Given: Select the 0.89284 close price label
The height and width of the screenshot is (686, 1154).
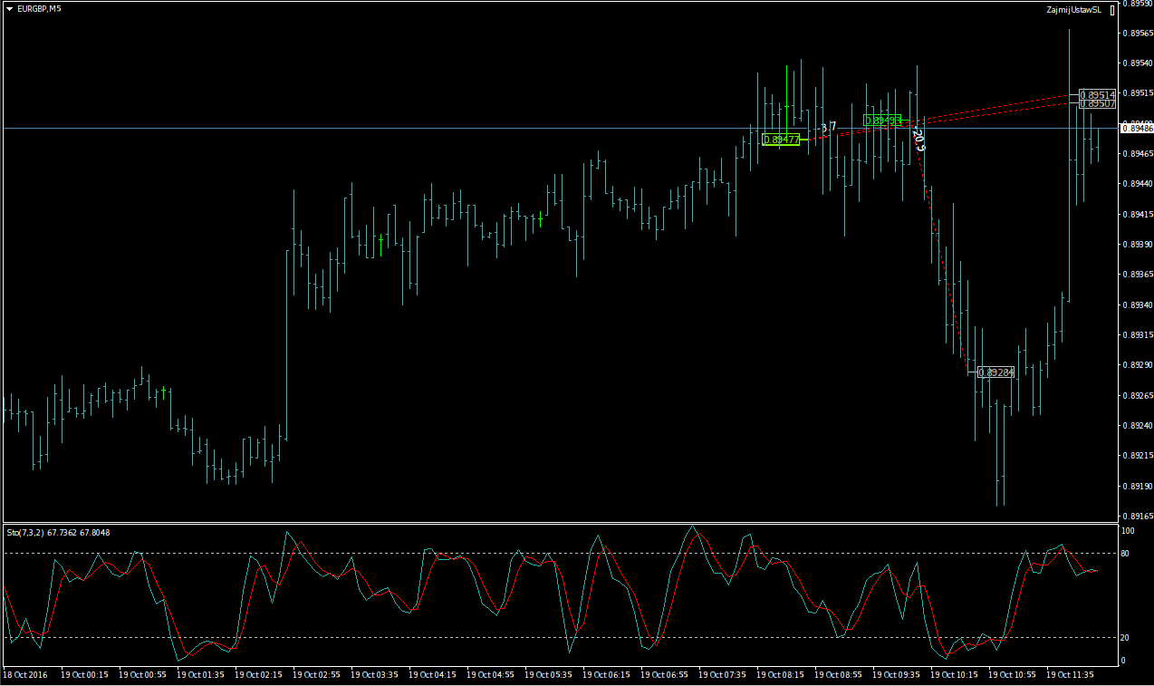Looking at the screenshot, I should click(x=997, y=372).
